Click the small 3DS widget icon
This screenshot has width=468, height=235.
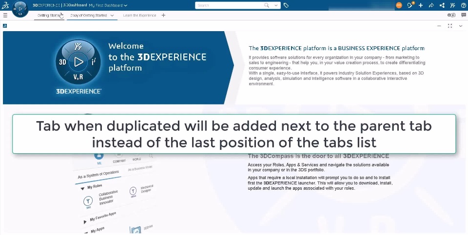(5, 26)
